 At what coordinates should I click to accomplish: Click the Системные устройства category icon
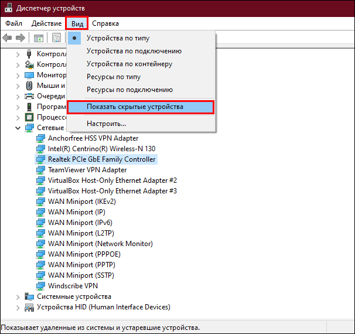(x=29, y=296)
